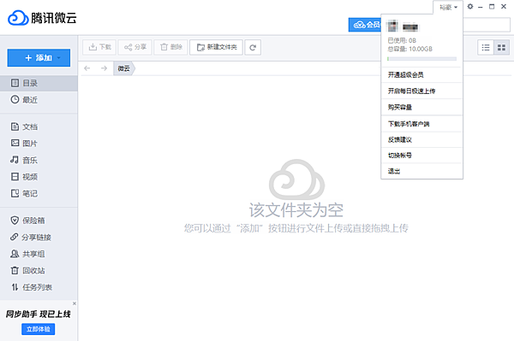Viewport: 514px width, 341px height.
Task: Select the 微云 breadcrumb
Action: tap(124, 68)
